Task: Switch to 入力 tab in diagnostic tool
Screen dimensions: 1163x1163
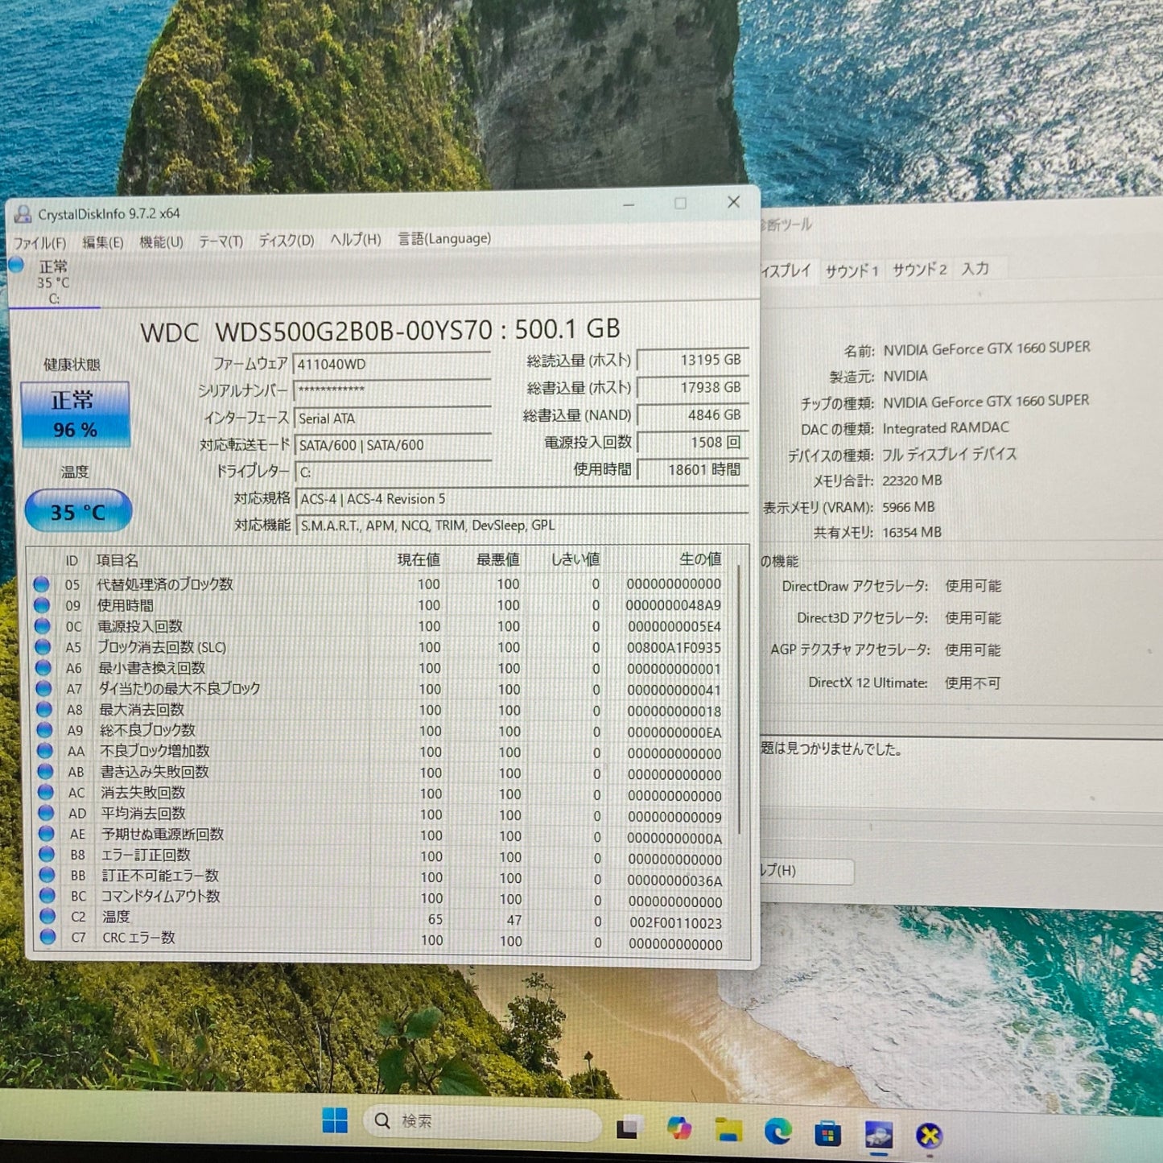Action: click(975, 268)
